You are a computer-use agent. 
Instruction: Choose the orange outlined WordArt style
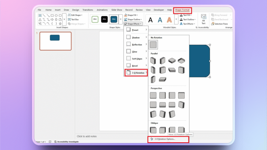[x=169, y=20]
